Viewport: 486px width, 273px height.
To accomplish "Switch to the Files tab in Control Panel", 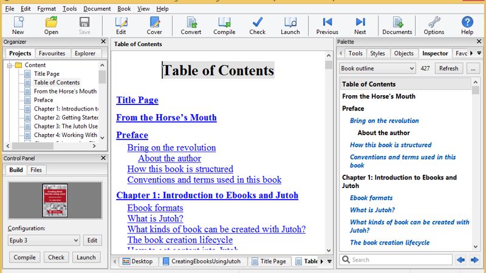I will click(36, 170).
